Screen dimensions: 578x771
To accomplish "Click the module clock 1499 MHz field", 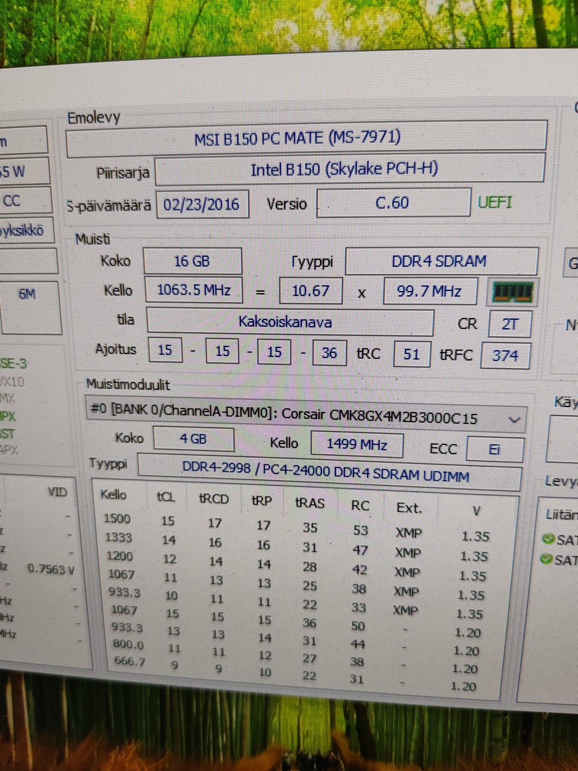I will click(357, 445).
